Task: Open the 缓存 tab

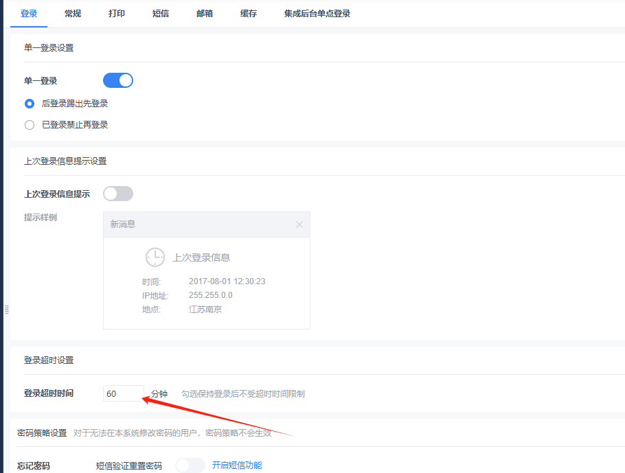Action: [249, 14]
